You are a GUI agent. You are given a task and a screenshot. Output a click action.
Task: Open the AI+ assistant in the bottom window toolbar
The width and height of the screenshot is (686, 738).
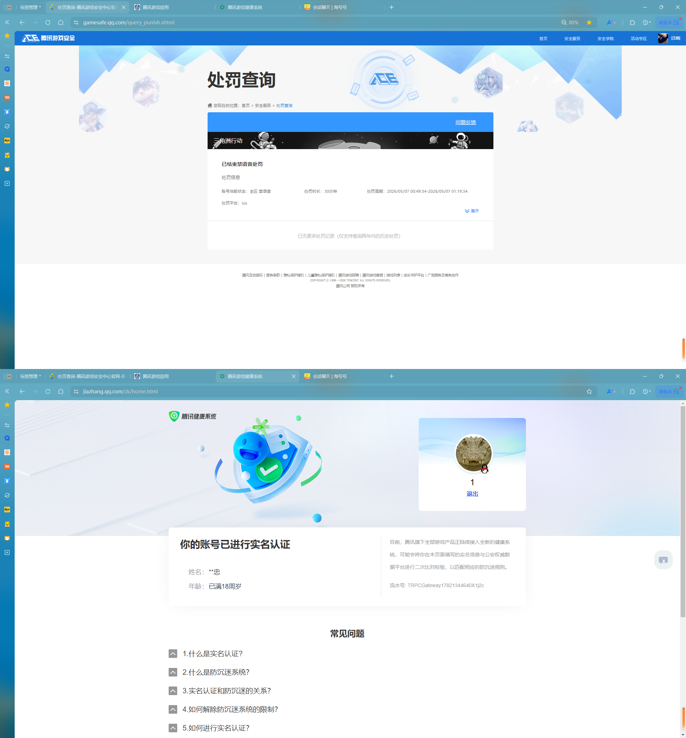(x=611, y=392)
